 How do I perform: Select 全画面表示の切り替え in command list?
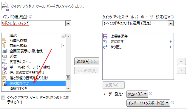click(x=34, y=51)
